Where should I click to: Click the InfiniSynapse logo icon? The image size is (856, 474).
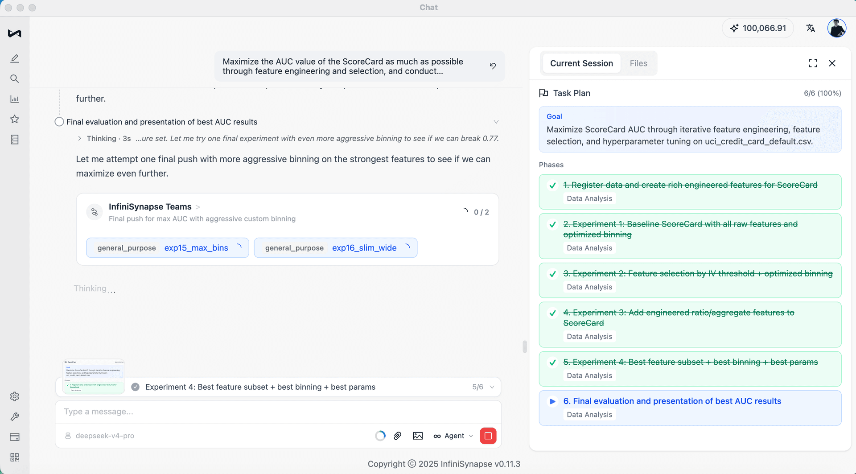[15, 33]
